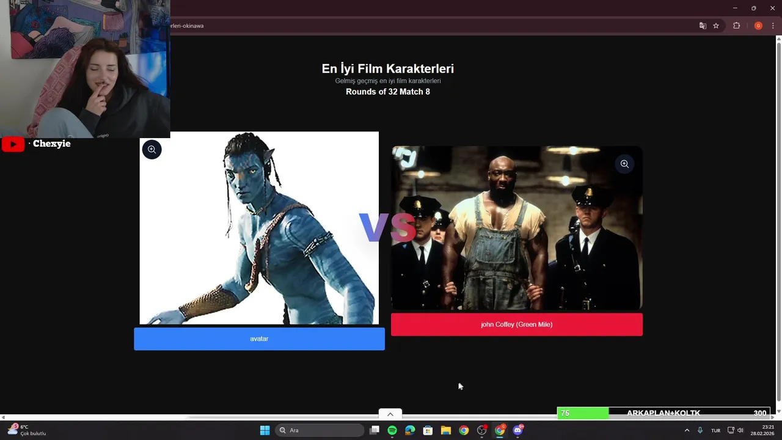Image resolution: width=782 pixels, height=440 pixels.
Task: Open Task View on the taskbar
Action: pyautogui.click(x=375, y=430)
